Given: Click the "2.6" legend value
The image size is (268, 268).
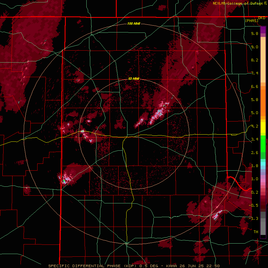Looking at the screenshot, I should (255, 153).
